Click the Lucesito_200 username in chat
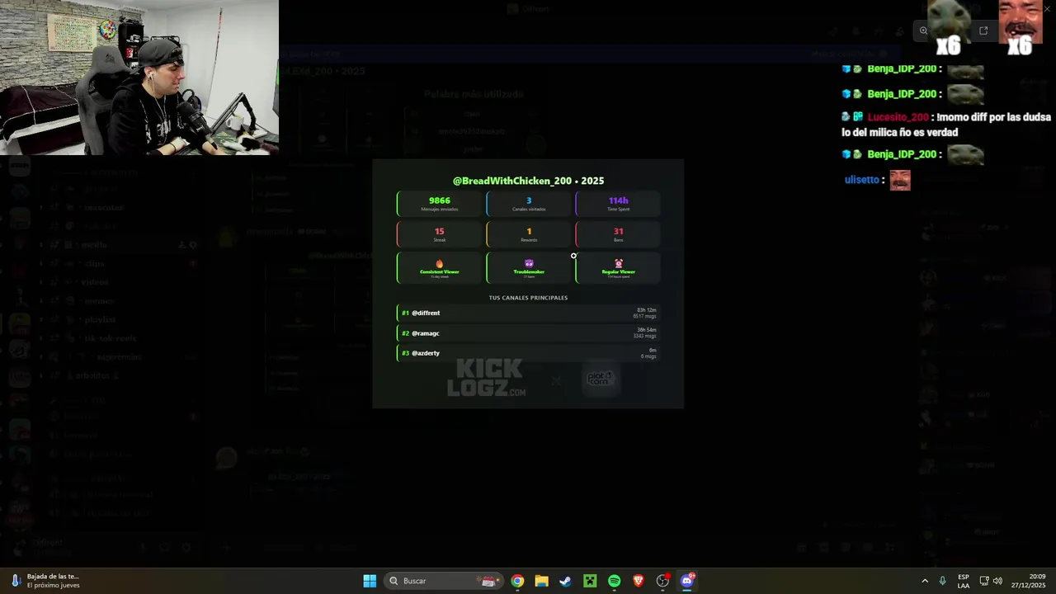1056x594 pixels. [898, 117]
